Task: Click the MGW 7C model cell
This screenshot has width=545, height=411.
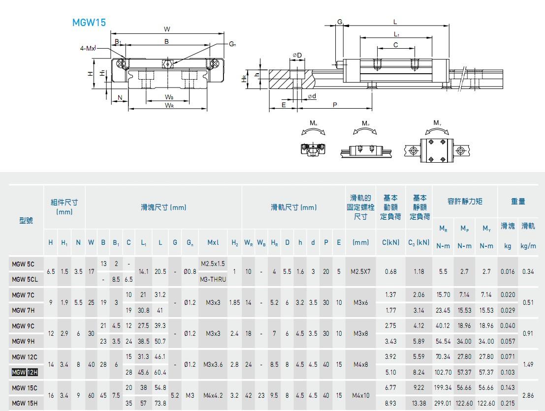Action: [23, 295]
